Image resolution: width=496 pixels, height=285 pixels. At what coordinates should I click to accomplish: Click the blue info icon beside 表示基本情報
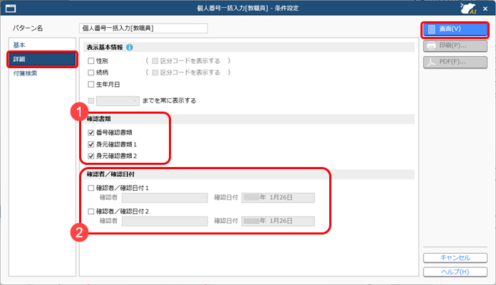pos(130,48)
